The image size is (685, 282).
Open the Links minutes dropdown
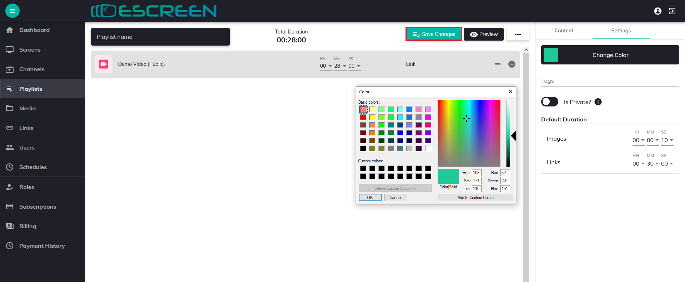click(x=653, y=164)
